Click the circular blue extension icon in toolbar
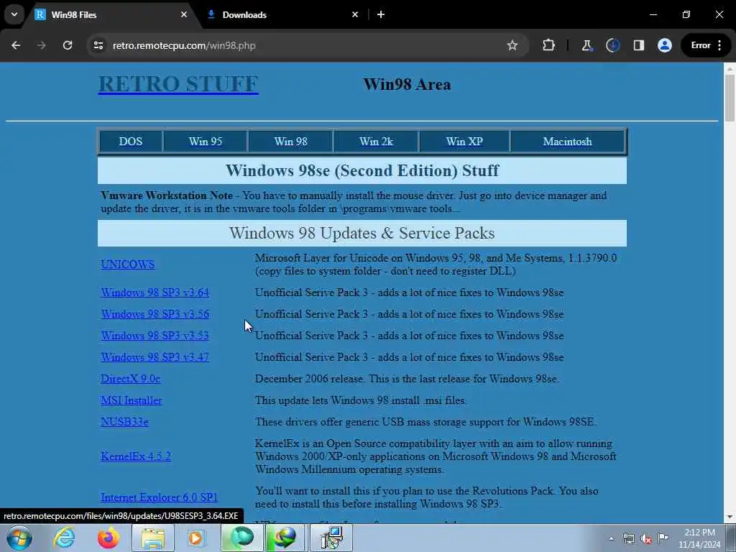 tap(612, 45)
